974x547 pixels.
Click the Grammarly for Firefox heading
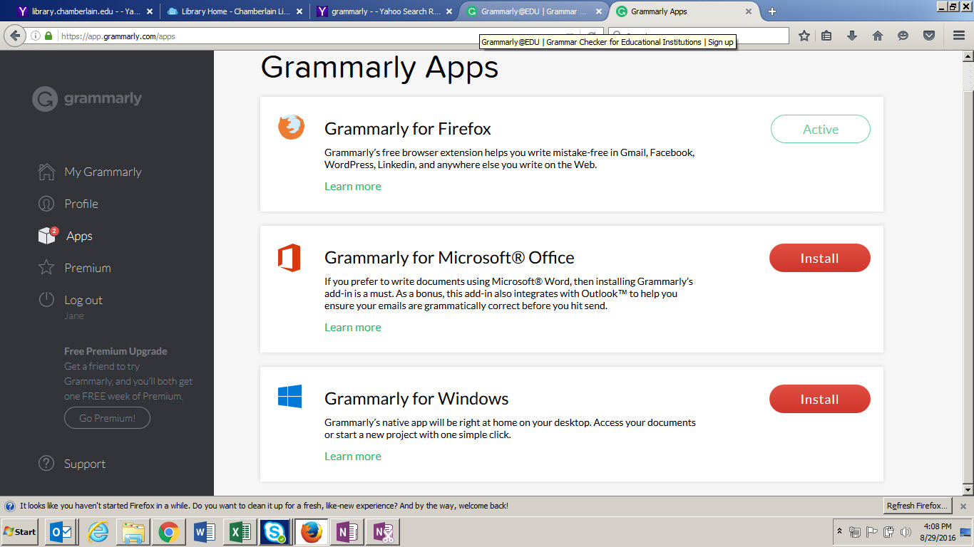coord(408,129)
